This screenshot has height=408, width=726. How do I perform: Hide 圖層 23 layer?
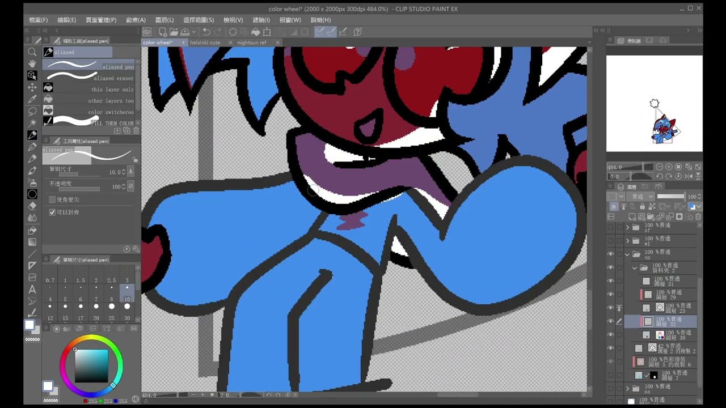coord(611,308)
